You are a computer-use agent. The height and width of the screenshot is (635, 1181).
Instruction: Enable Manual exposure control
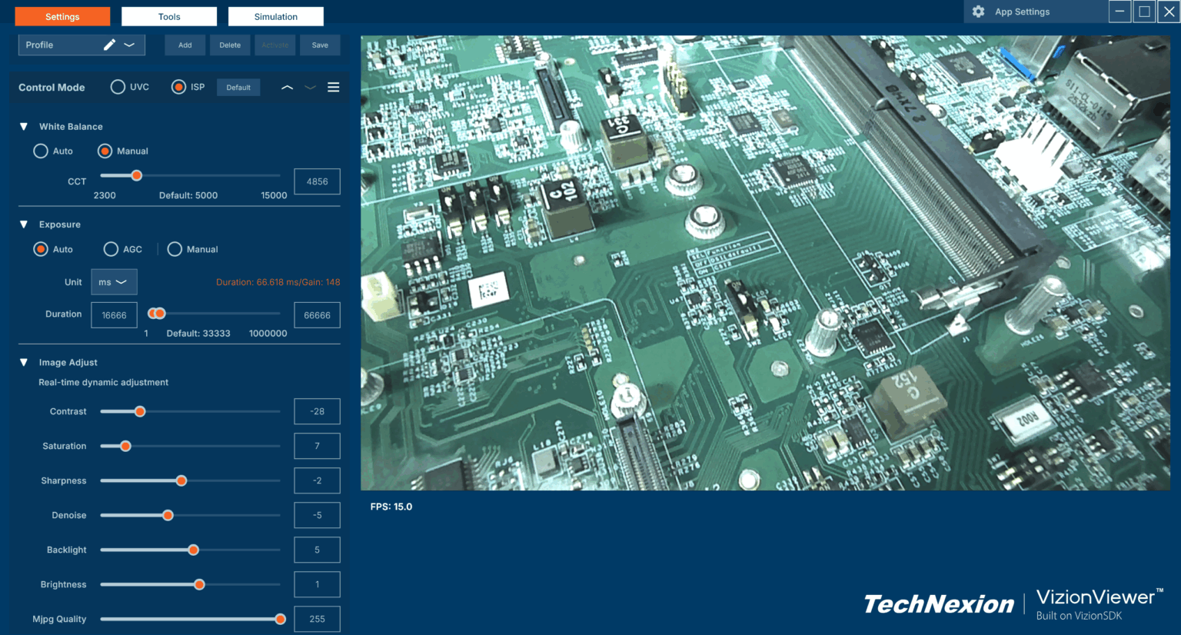[173, 248]
